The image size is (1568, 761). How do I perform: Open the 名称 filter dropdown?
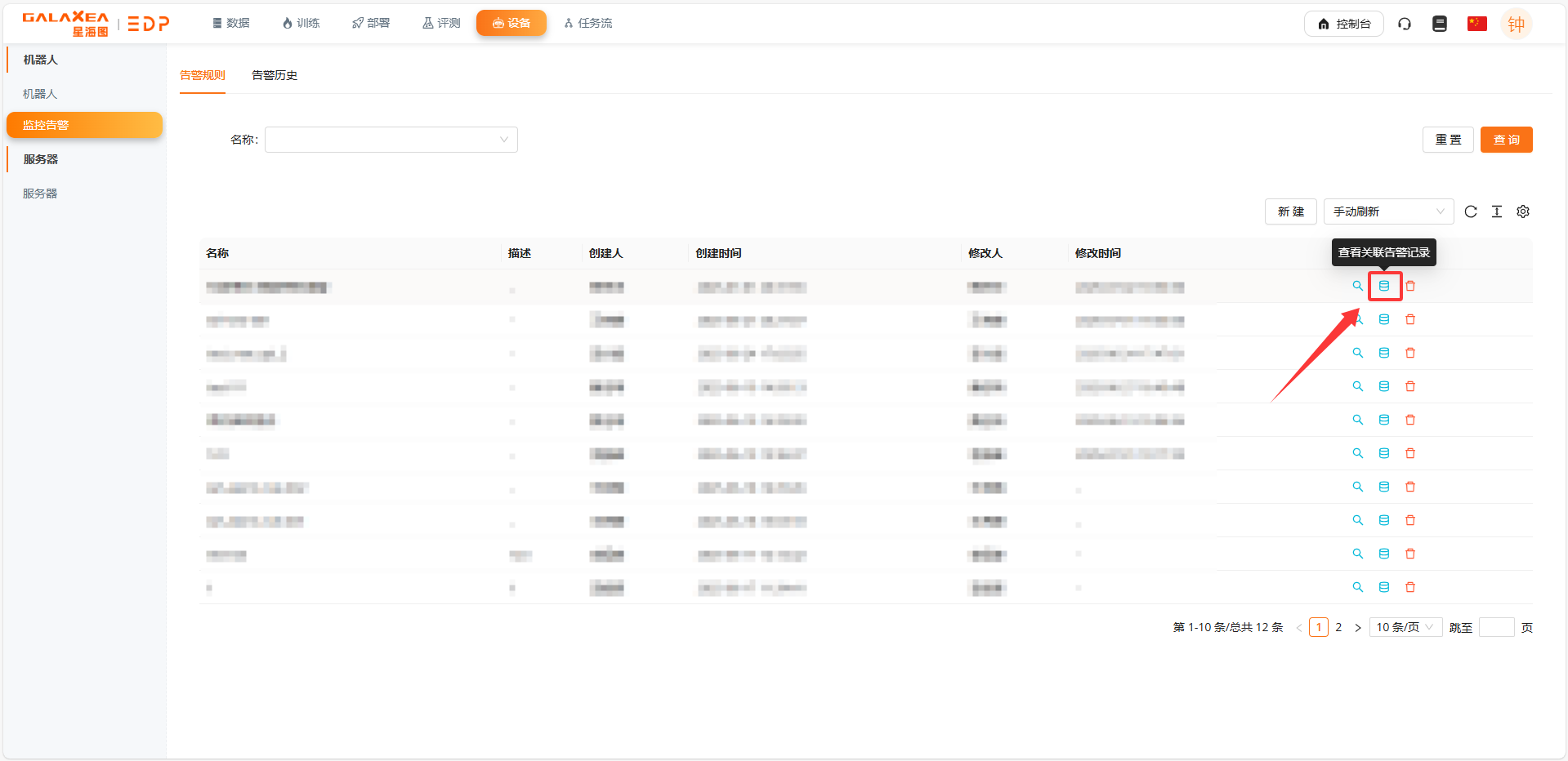(x=391, y=140)
